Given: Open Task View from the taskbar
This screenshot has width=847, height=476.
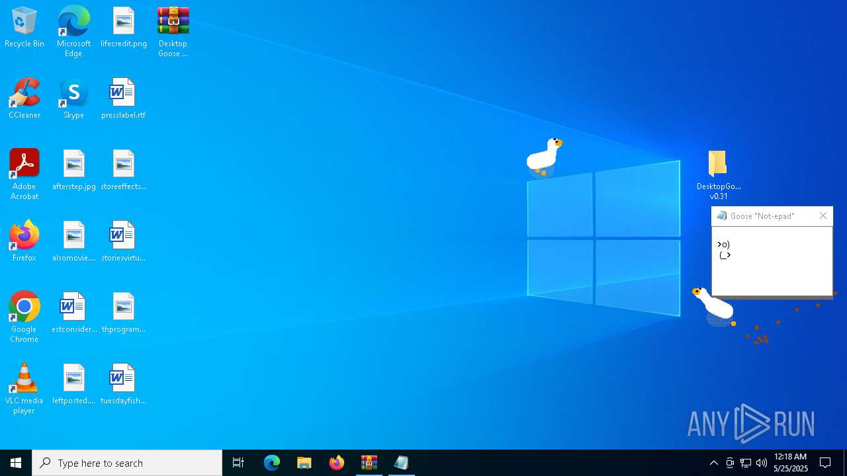Looking at the screenshot, I should point(238,463).
